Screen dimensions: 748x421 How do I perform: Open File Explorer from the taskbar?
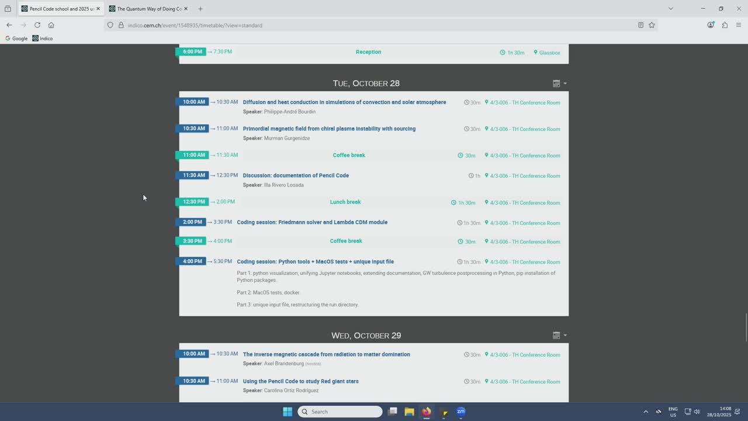tap(409, 412)
